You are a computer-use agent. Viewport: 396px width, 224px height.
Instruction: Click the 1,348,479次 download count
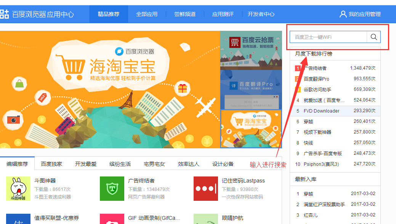click(x=363, y=68)
